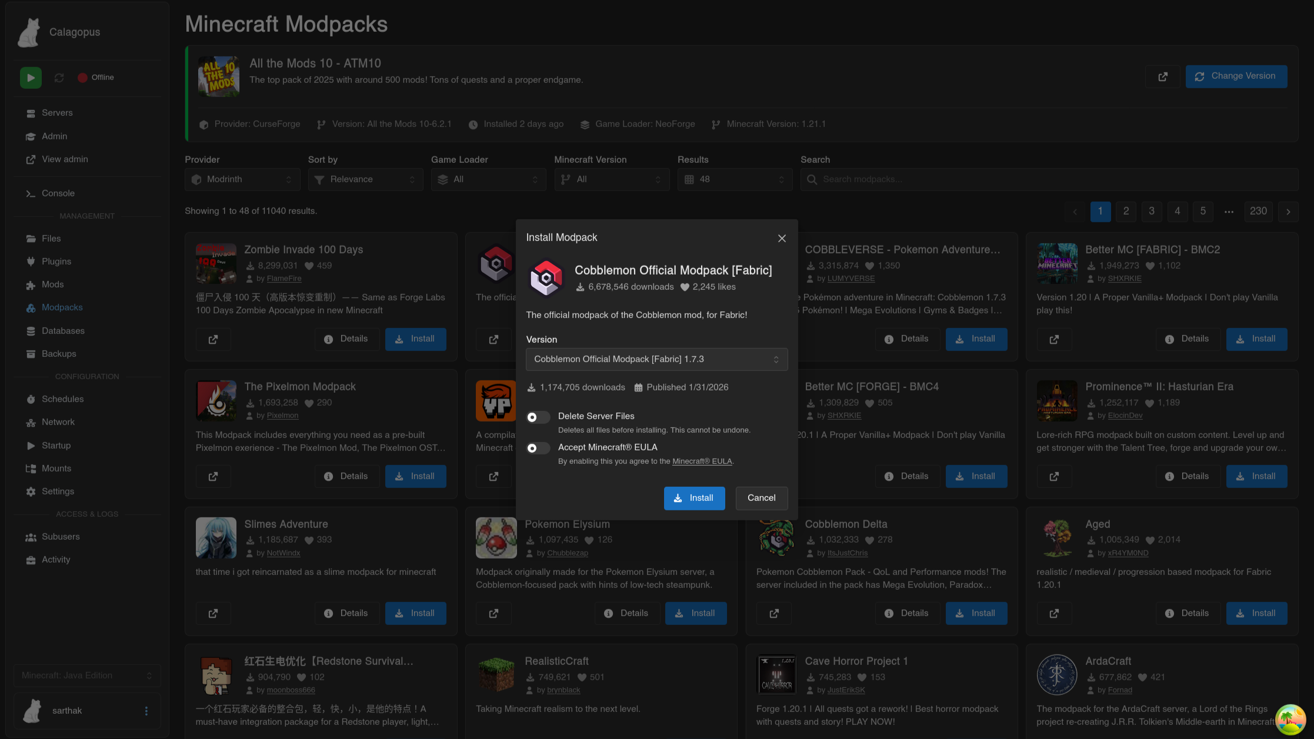Cancel the Install Modpack dialog
Viewport: 1314px width, 739px height.
pyautogui.click(x=761, y=498)
